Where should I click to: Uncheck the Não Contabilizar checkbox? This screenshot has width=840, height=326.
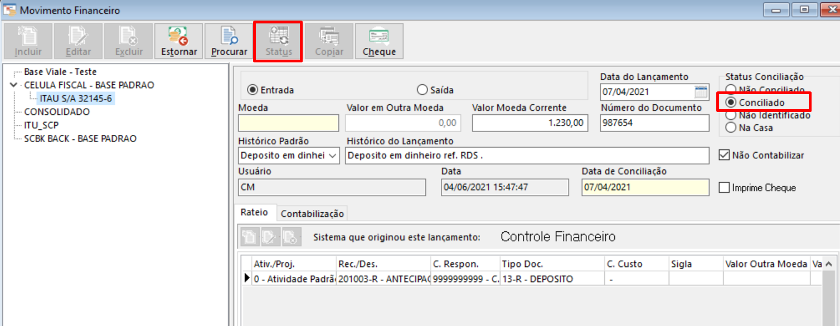[724, 155]
